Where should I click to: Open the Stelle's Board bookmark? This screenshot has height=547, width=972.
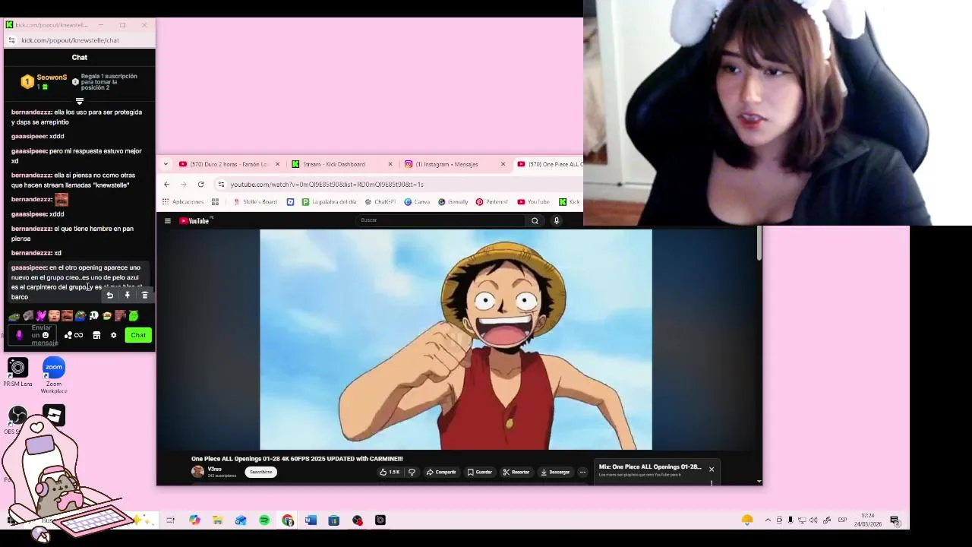pyautogui.click(x=255, y=202)
